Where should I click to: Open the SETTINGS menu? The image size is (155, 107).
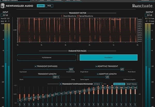click(77, 1)
